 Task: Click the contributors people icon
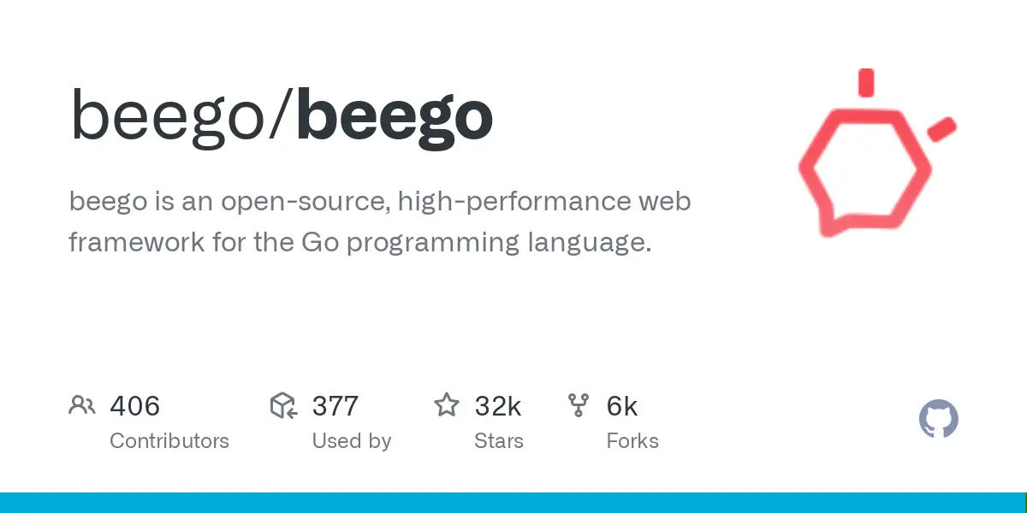coord(82,405)
